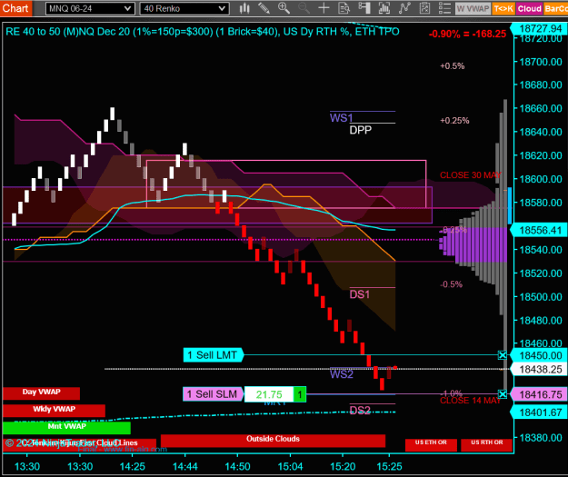Open the Drawing Tools pencil icon
The height and width of the screenshot is (477, 568).
(x=264, y=8)
